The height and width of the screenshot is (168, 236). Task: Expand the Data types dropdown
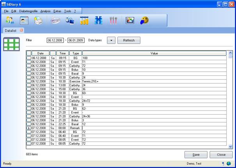pos(111,40)
